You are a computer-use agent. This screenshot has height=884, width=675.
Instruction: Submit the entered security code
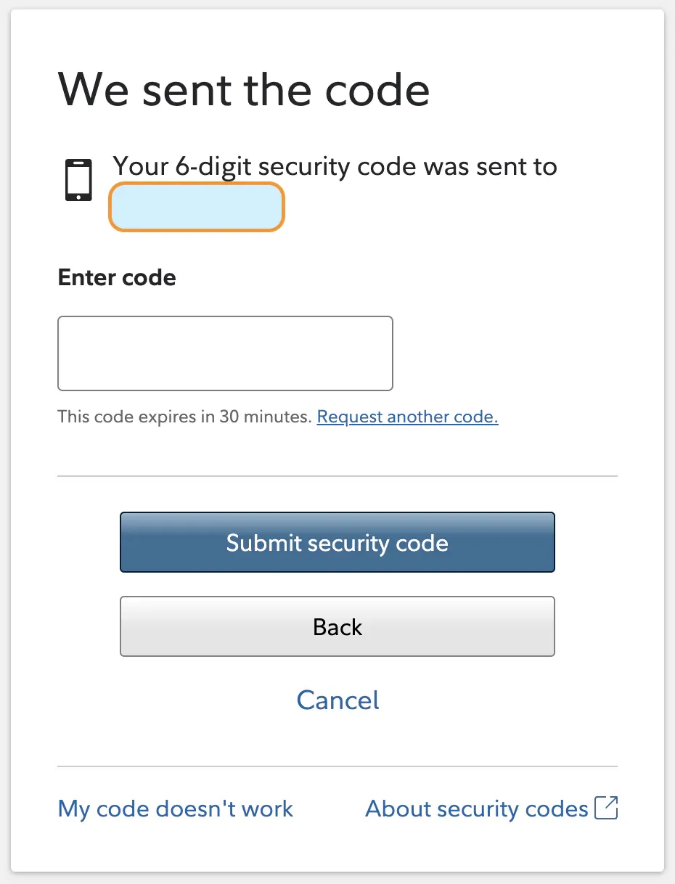tap(337, 541)
